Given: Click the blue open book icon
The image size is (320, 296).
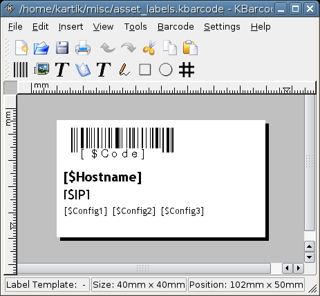Looking at the screenshot, I should (x=83, y=70).
